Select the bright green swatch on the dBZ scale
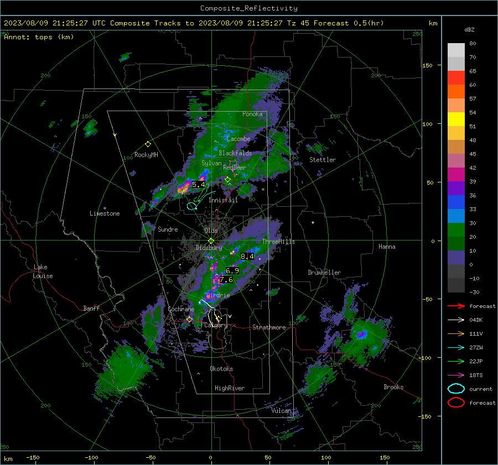 pyautogui.click(x=456, y=229)
